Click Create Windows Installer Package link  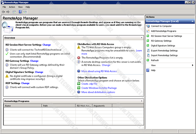pos(99,88)
